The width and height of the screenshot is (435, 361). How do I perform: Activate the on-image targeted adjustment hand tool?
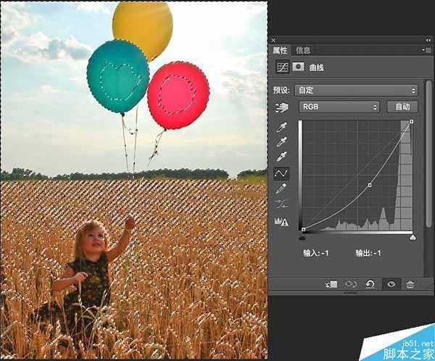(x=281, y=107)
